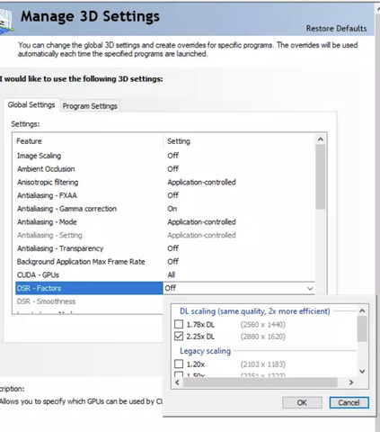Click Off value for Antialiasing - Transparency
Image resolution: width=380 pixels, height=432 pixels.
click(172, 248)
